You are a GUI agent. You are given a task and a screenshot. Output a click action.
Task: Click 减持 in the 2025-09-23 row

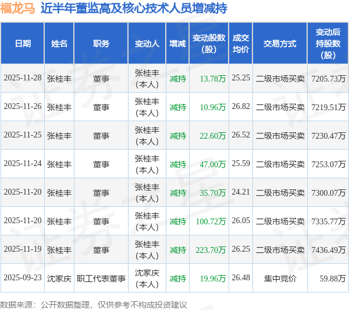click(178, 279)
